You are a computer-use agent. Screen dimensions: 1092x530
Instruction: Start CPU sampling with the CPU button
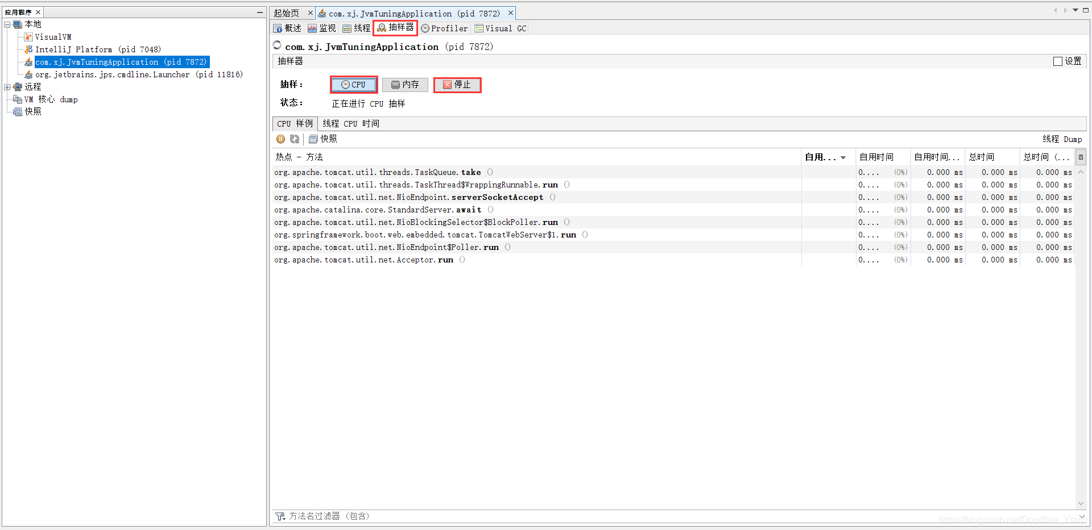coord(354,85)
